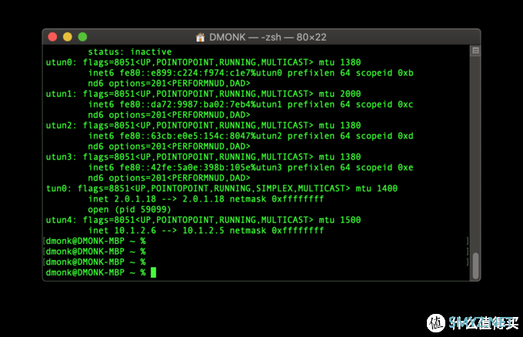Click the 'status: inactive' line
Viewport: 523px width, 337px height.
point(130,52)
